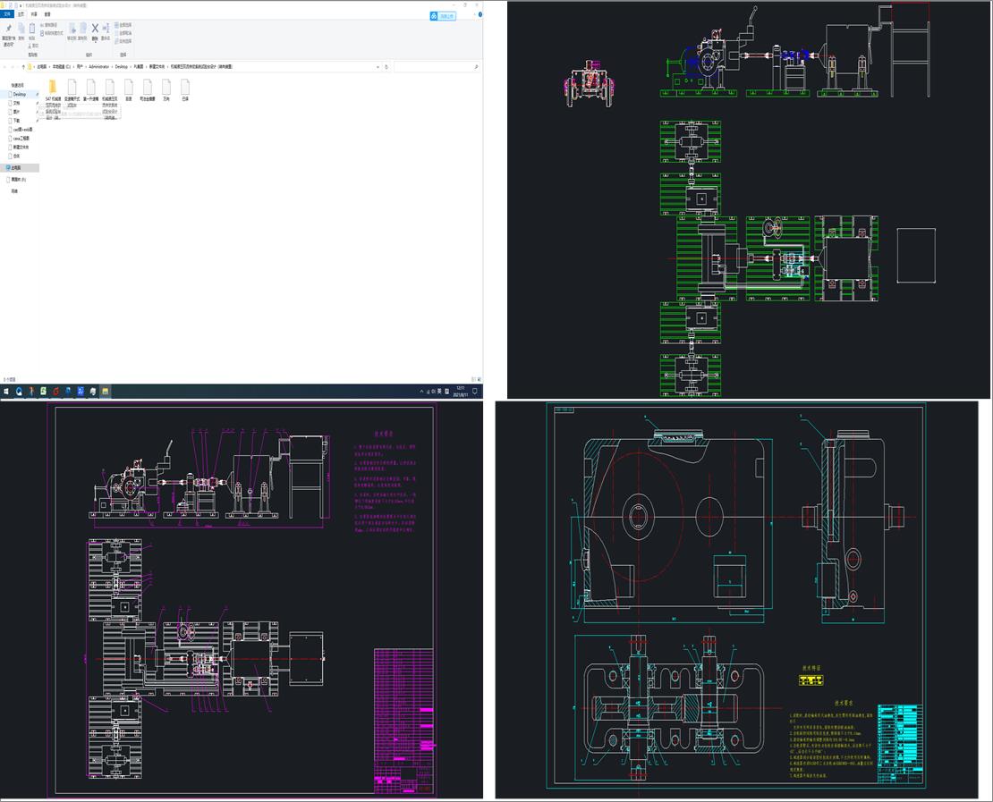
Task: Click the Paste clipboard icon in the ribbon
Action: (x=31, y=29)
